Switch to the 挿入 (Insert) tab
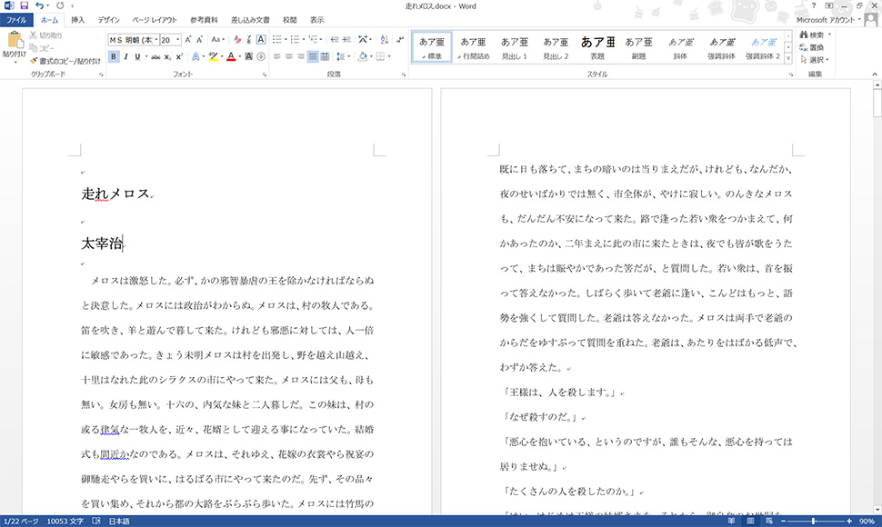 (77, 20)
